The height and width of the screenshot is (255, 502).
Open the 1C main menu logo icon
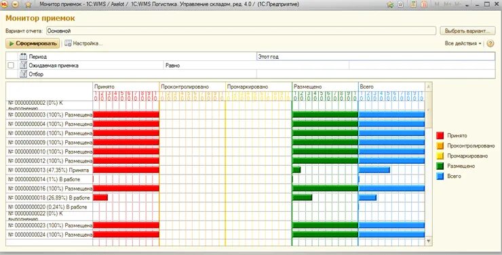[x=5, y=5]
